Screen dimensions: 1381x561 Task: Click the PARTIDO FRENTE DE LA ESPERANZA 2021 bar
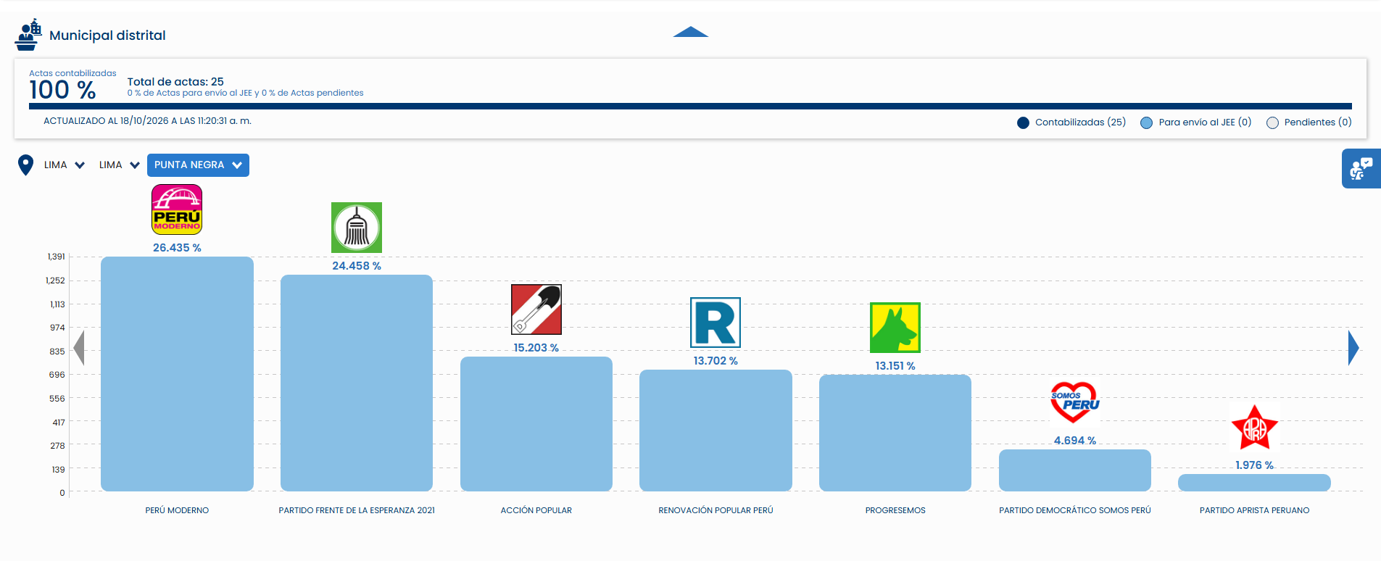[x=357, y=383]
